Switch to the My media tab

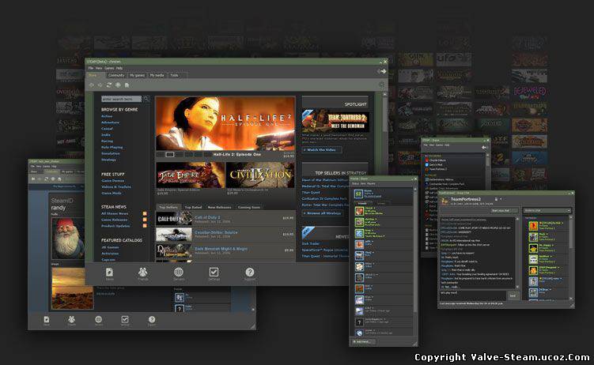coord(157,75)
